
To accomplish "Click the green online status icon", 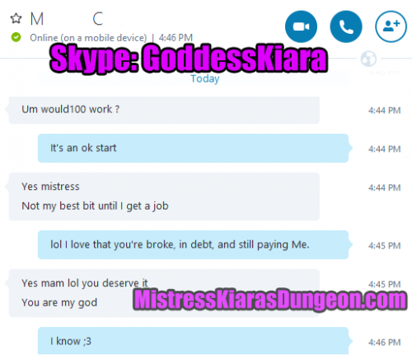I will (x=16, y=37).
